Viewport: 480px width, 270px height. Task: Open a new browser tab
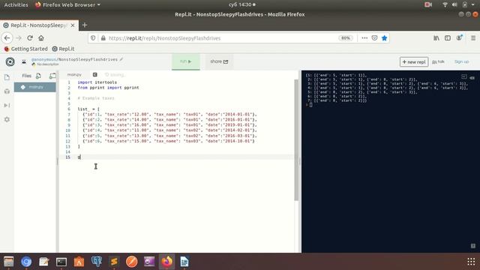tap(85, 25)
